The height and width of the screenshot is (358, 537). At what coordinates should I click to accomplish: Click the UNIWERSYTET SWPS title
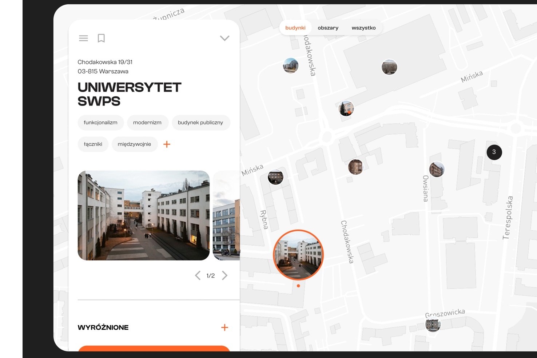tap(130, 94)
